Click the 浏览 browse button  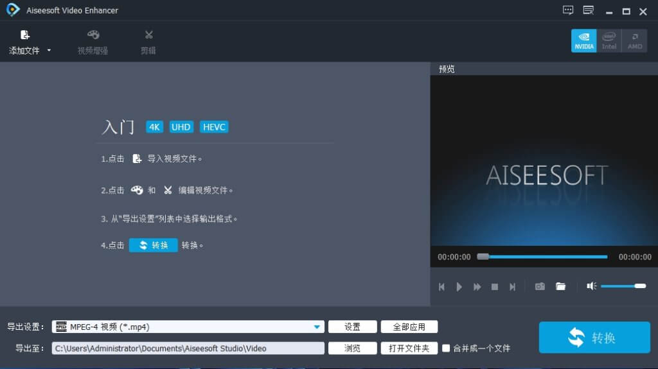click(352, 348)
